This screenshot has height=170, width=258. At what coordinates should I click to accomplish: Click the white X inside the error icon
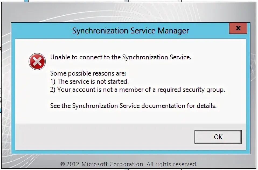37,62
